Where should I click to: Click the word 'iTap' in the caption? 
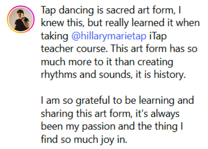click(x=158, y=36)
